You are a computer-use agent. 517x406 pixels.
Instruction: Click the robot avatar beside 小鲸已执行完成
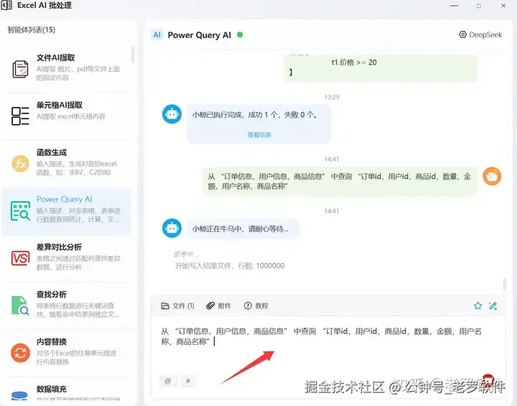click(x=172, y=114)
